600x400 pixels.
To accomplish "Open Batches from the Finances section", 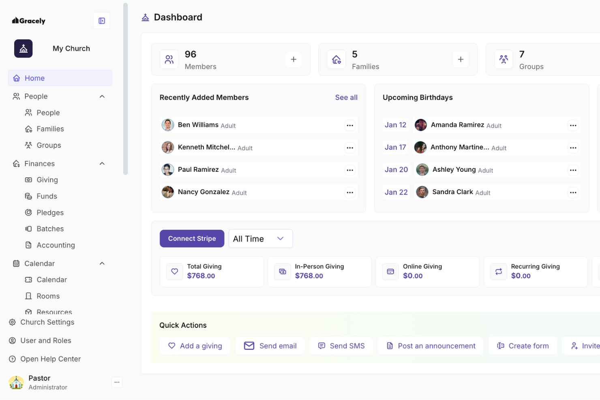I will [x=28, y=229].
